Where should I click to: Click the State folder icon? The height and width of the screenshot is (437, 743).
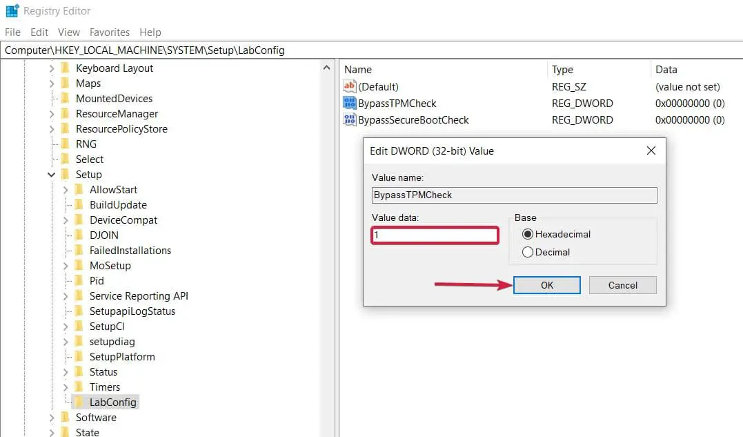click(66, 431)
